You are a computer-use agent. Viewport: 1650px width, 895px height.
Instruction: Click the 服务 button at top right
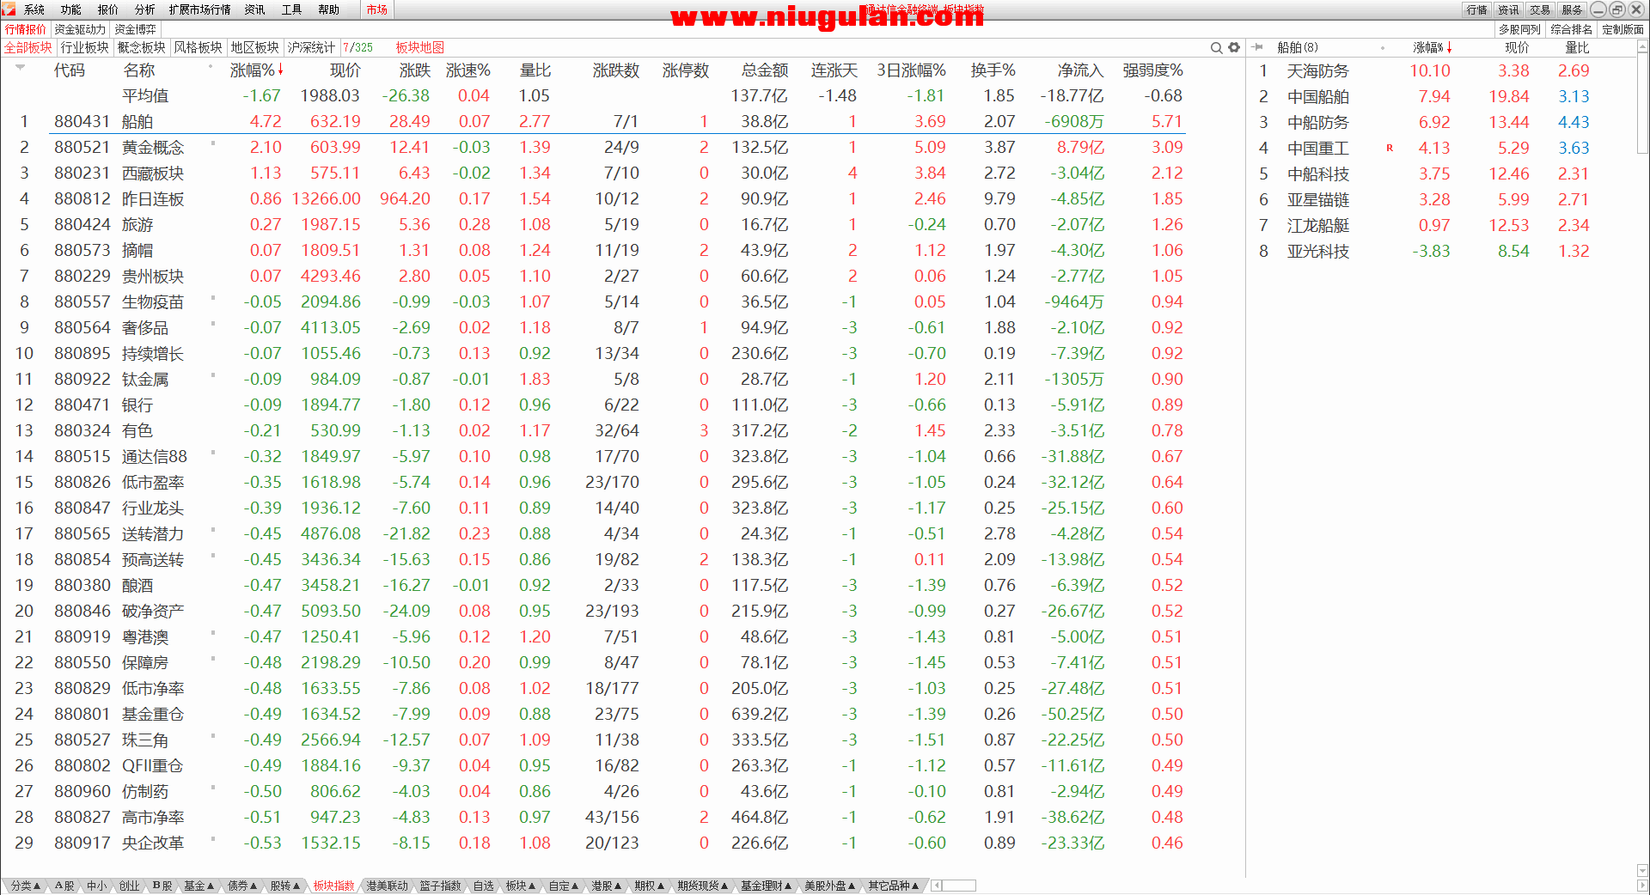pos(1573,9)
